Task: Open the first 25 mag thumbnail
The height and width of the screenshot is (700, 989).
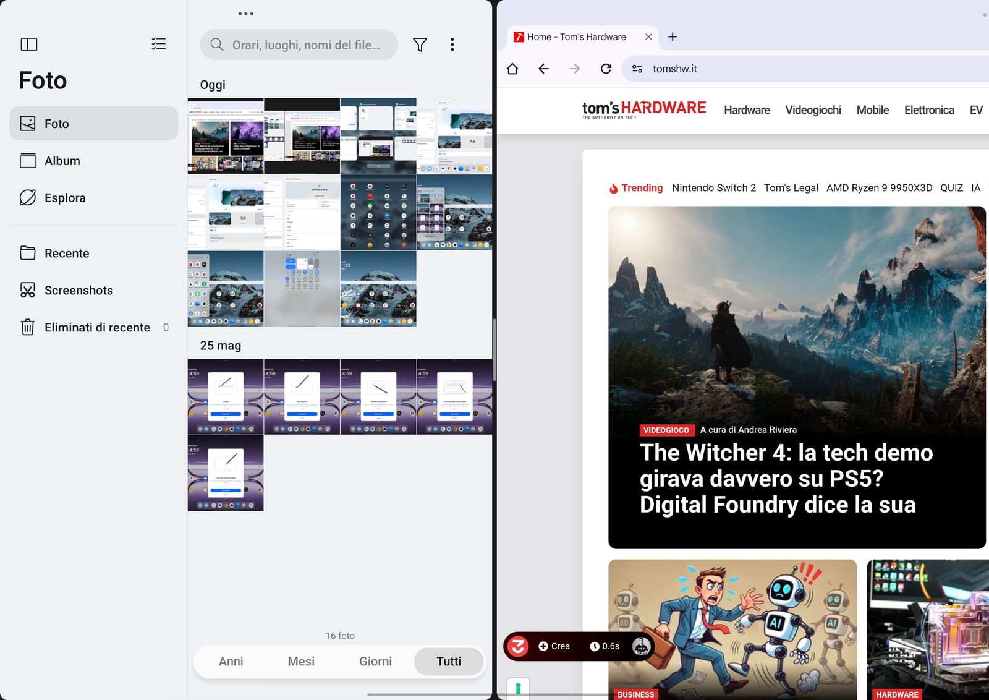Action: pyautogui.click(x=226, y=396)
